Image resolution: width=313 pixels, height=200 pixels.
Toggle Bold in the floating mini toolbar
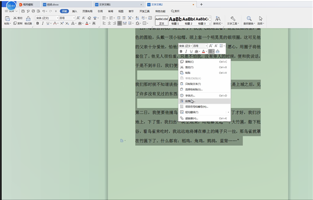coord(181,52)
